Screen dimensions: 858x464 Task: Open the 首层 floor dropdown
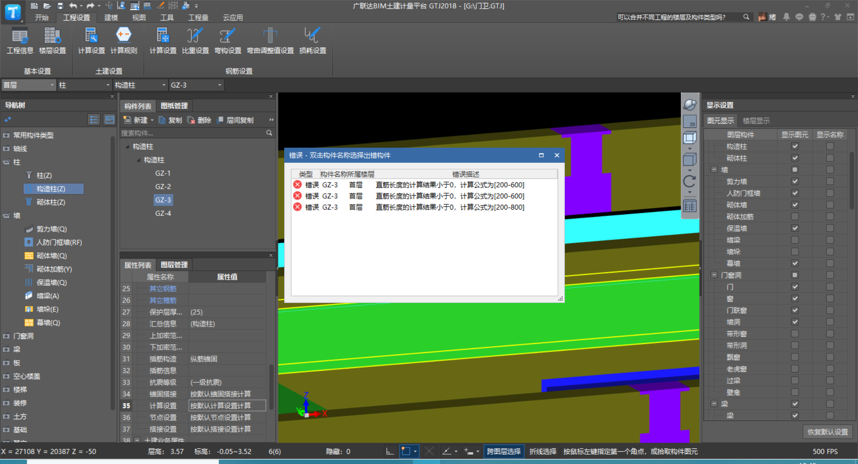click(x=29, y=85)
